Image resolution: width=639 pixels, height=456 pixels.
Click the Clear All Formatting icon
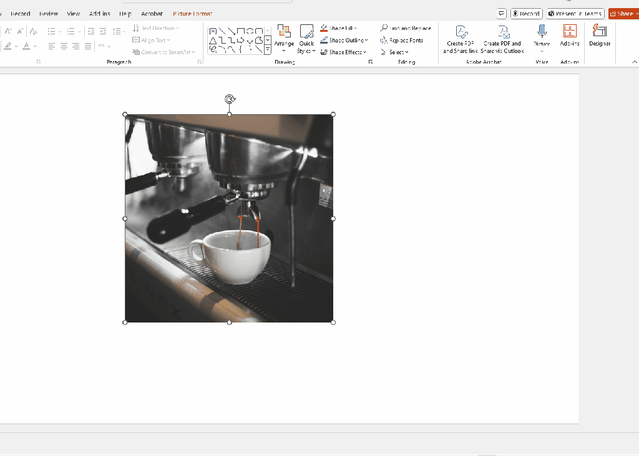(33, 31)
